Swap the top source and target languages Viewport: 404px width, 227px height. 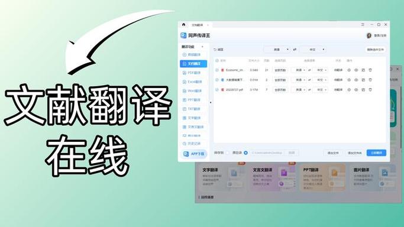point(295,50)
